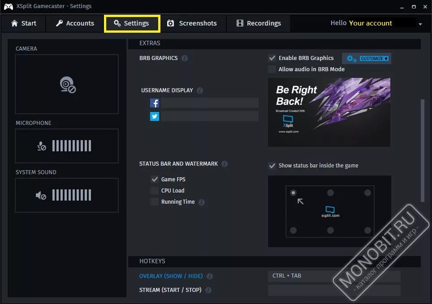Click the Stream (Start / Stop) hotkey field
The image size is (432, 304).
pos(334,290)
